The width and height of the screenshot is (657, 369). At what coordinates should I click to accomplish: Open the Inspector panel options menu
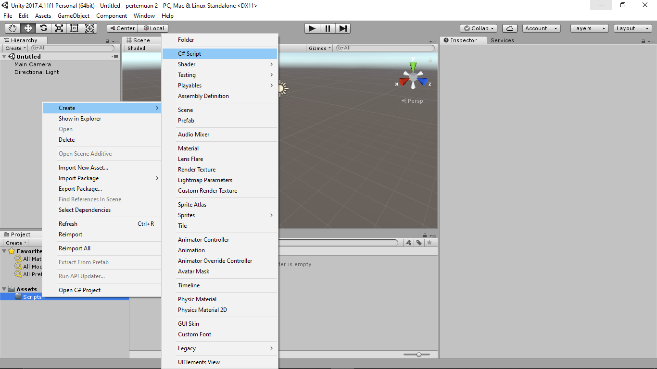(651, 41)
